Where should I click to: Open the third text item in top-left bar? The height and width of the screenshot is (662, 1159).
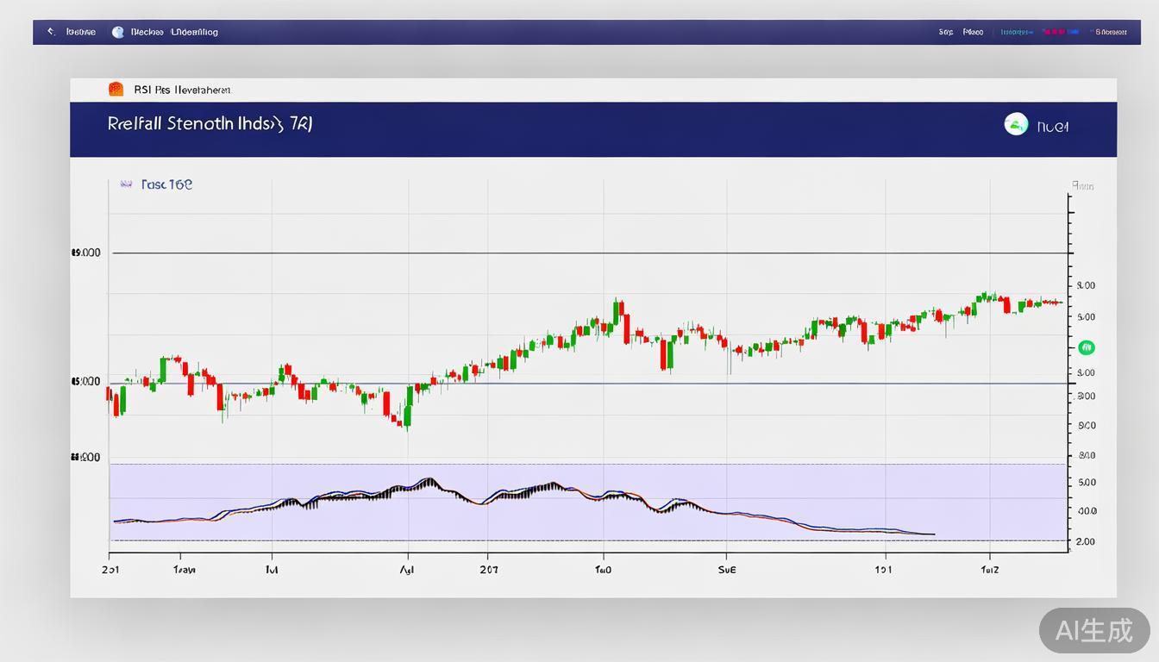pyautogui.click(x=195, y=32)
